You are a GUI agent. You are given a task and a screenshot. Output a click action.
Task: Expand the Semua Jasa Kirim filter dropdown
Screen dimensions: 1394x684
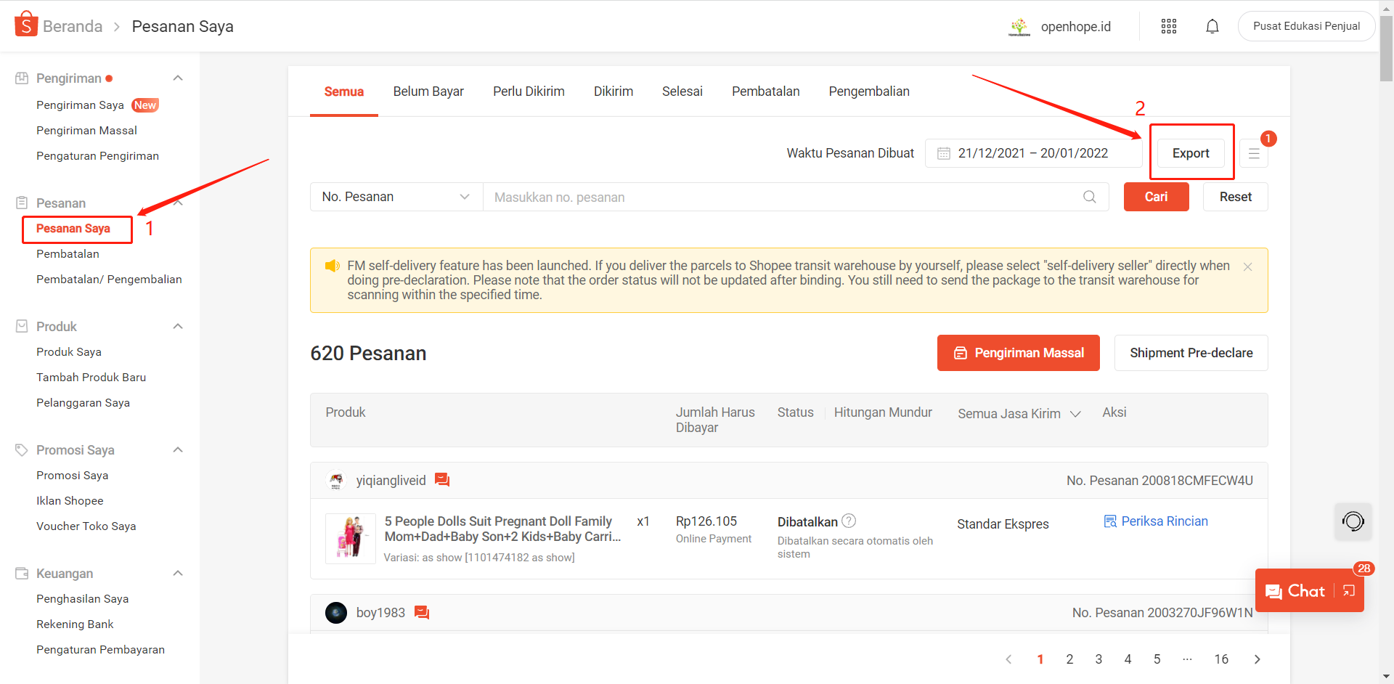pyautogui.click(x=1019, y=414)
